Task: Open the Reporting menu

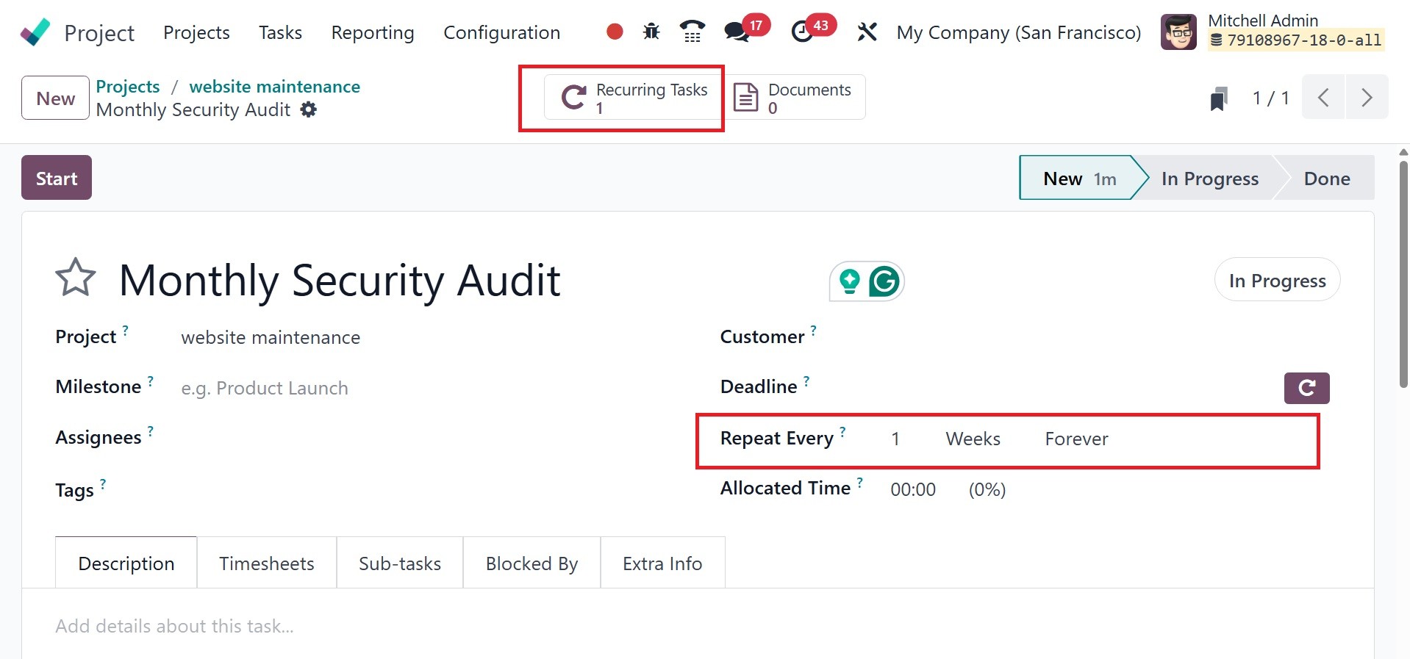Action: coord(373,33)
